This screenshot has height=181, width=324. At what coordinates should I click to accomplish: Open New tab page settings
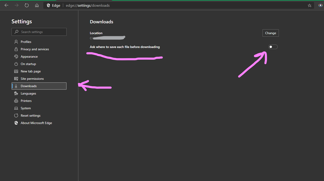click(x=39, y=71)
